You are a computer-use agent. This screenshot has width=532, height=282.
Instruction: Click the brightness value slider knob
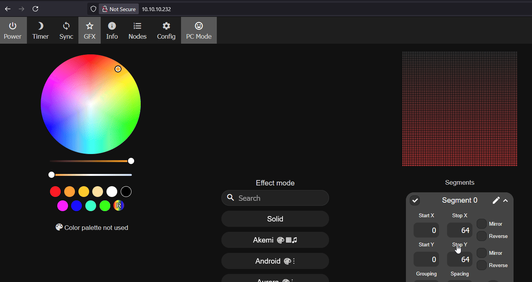tap(131, 161)
